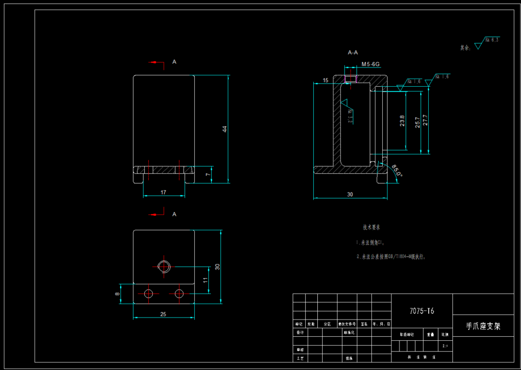Click the "标记" title block cell
The image size is (521, 370).
[299, 324]
